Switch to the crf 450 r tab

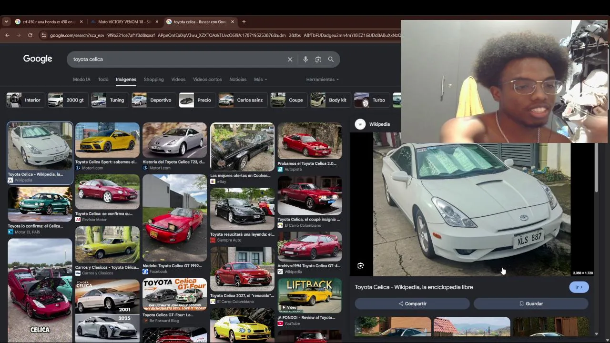[x=49, y=21]
